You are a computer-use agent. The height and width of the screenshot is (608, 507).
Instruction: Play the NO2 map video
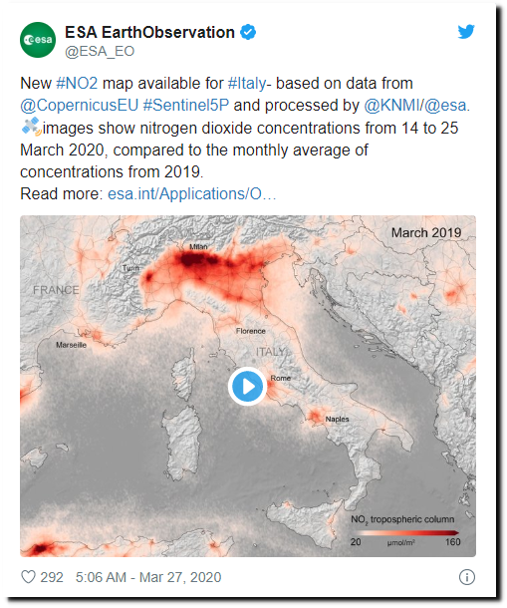click(247, 386)
